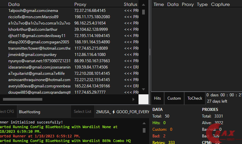Show the ToCheck tab
The image size is (242, 144).
195,98
